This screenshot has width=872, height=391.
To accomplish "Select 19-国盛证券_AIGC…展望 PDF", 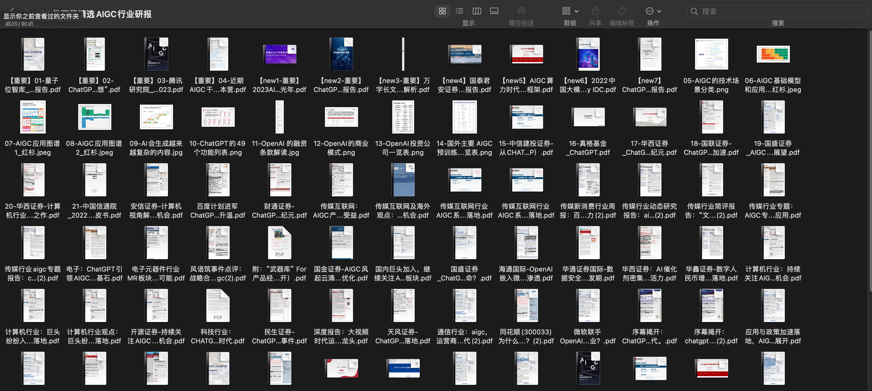I will 773,117.
